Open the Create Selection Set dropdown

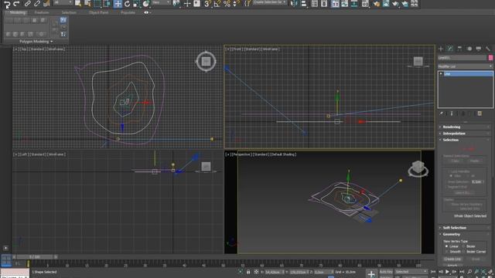270,2
